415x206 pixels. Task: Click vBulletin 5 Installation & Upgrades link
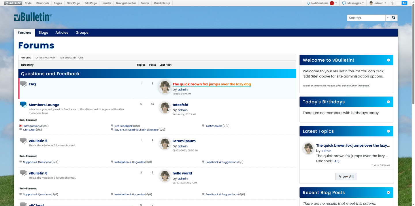(x=129, y=162)
